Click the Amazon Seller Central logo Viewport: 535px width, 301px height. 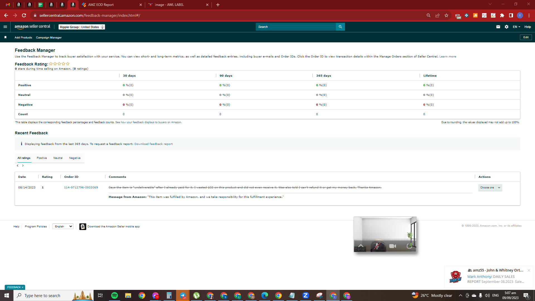click(32, 27)
